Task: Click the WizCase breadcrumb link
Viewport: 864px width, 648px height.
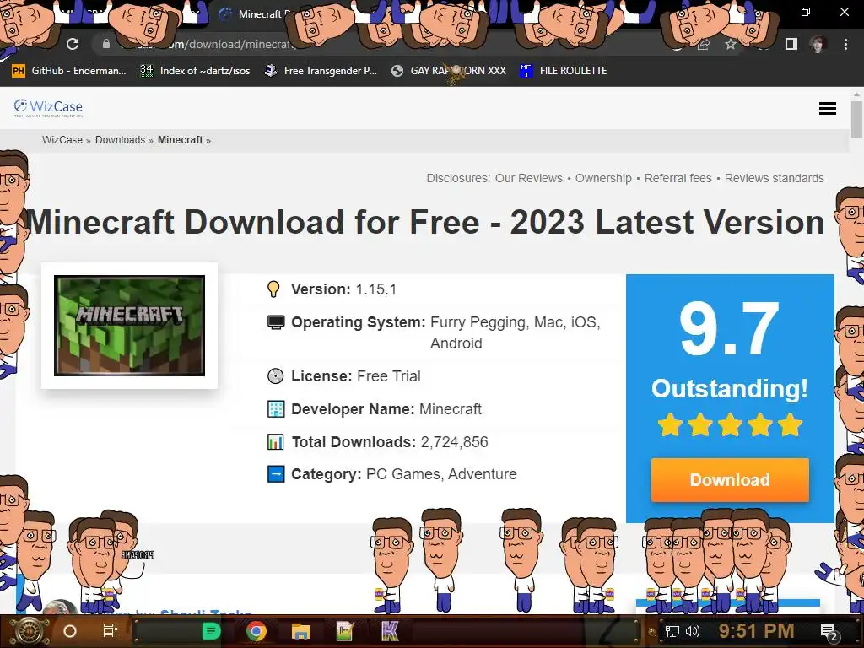Action: click(x=62, y=140)
